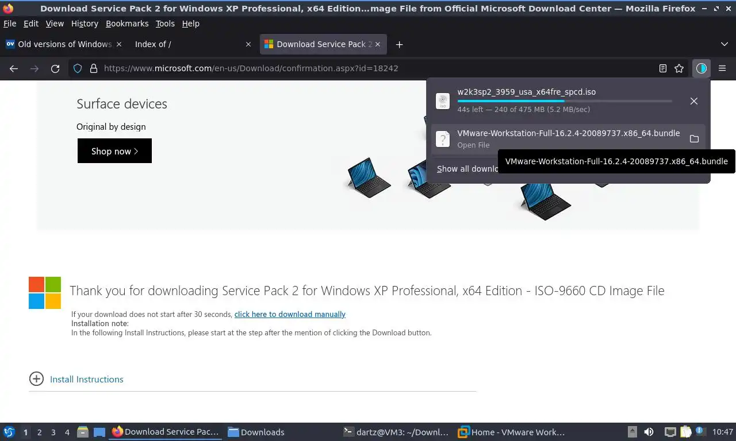The width and height of the screenshot is (736, 441).
Task: Click the update notifier tray icon
Action: pyautogui.click(x=701, y=432)
